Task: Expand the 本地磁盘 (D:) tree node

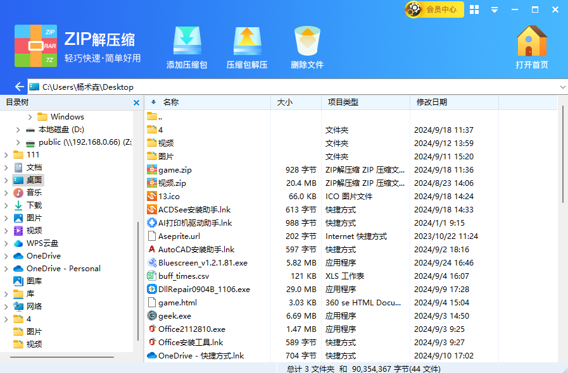Action: tap(18, 130)
